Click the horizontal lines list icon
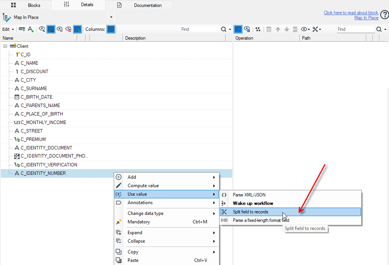This screenshot has height=265, width=389. [295, 29]
